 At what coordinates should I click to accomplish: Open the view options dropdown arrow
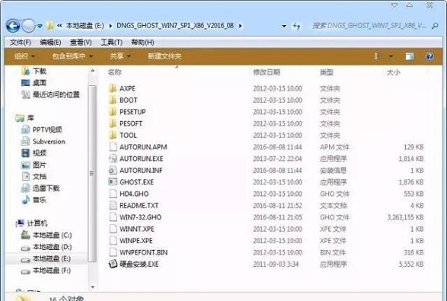pos(391,56)
